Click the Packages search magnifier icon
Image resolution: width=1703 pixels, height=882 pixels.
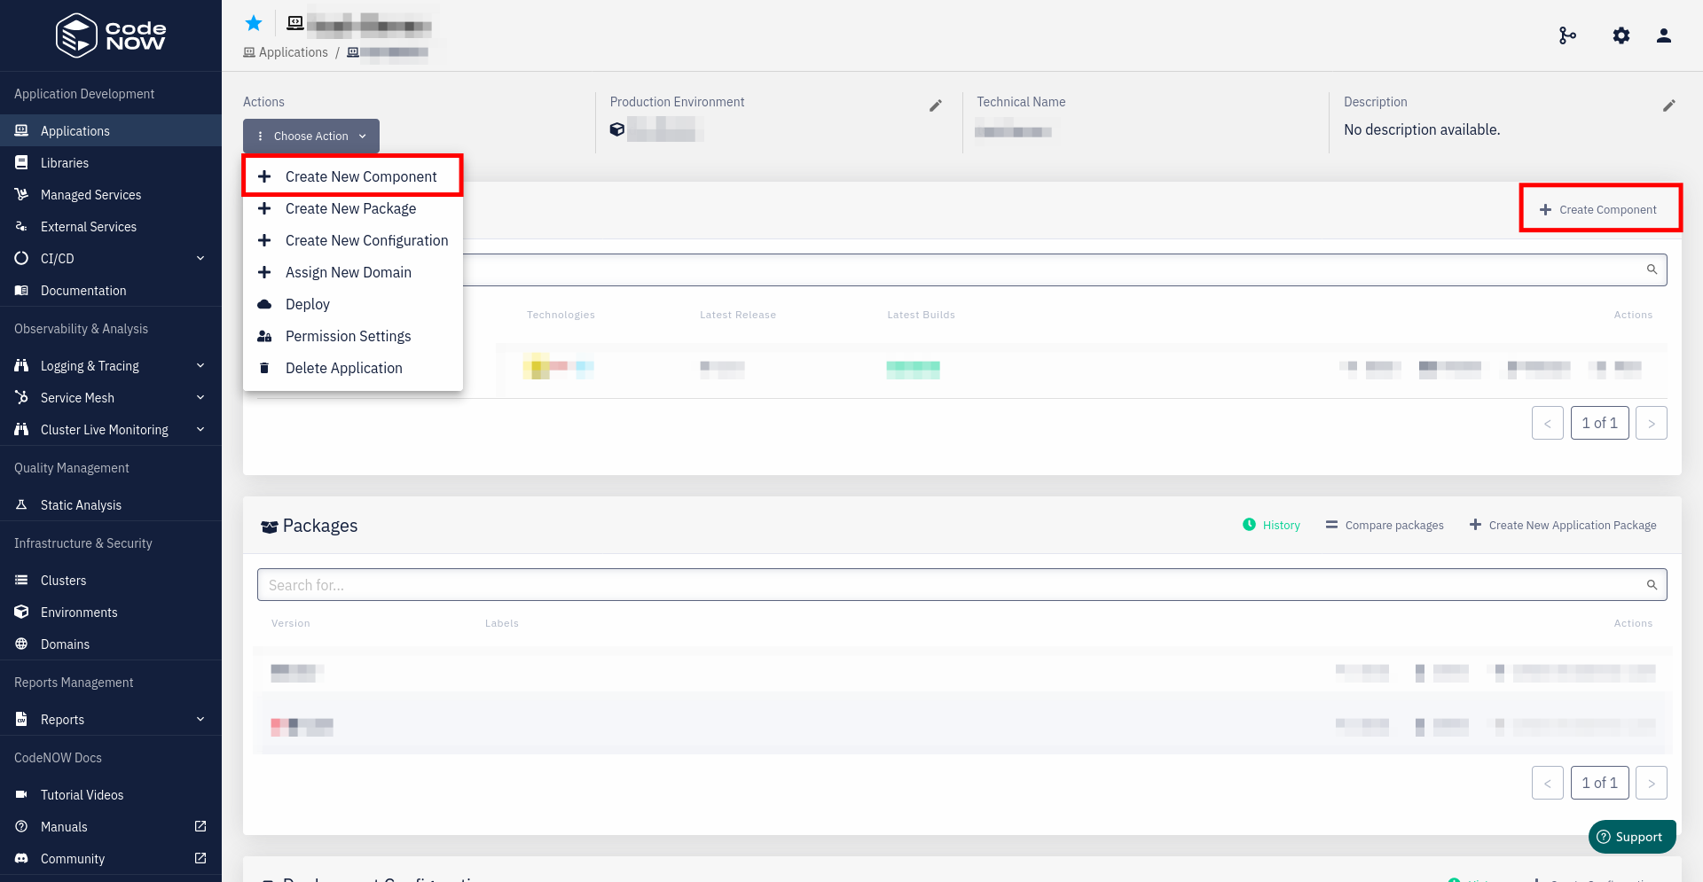point(1652,585)
